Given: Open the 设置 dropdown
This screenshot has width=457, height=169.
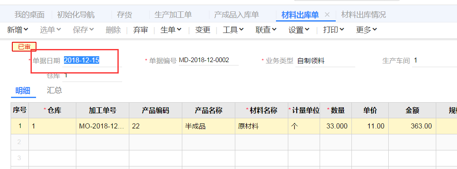Looking at the screenshot, I should [299, 30].
